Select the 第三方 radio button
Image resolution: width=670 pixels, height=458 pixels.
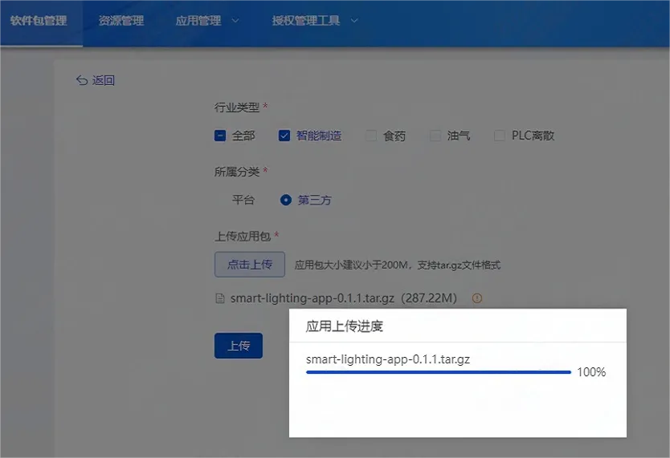[285, 200]
